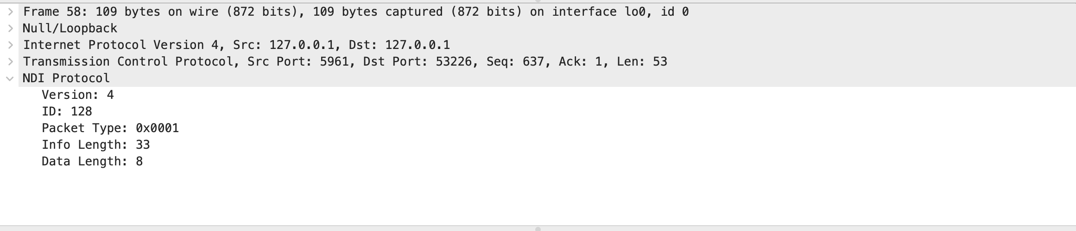Grab the bottom pane divider handle

[x=538, y=228]
